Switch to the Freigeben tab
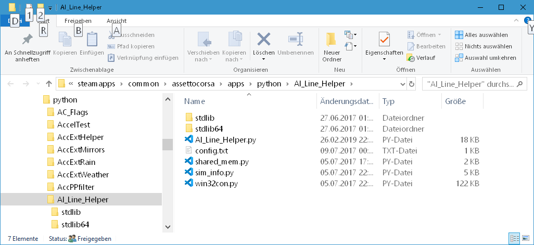Image resolution: width=534 pixels, height=245 pixels. coord(78,21)
